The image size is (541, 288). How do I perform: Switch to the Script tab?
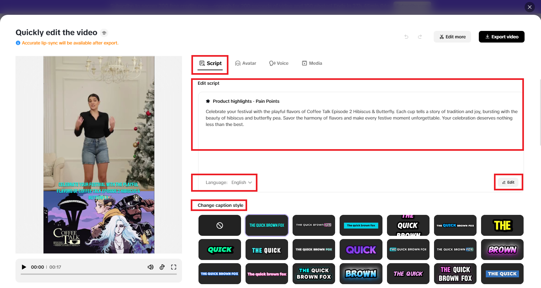(x=210, y=63)
